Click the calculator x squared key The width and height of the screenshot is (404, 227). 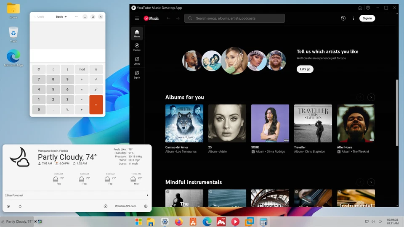coord(96,89)
